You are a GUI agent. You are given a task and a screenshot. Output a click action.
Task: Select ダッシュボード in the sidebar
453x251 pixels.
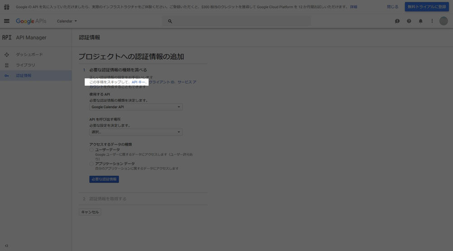(x=29, y=54)
